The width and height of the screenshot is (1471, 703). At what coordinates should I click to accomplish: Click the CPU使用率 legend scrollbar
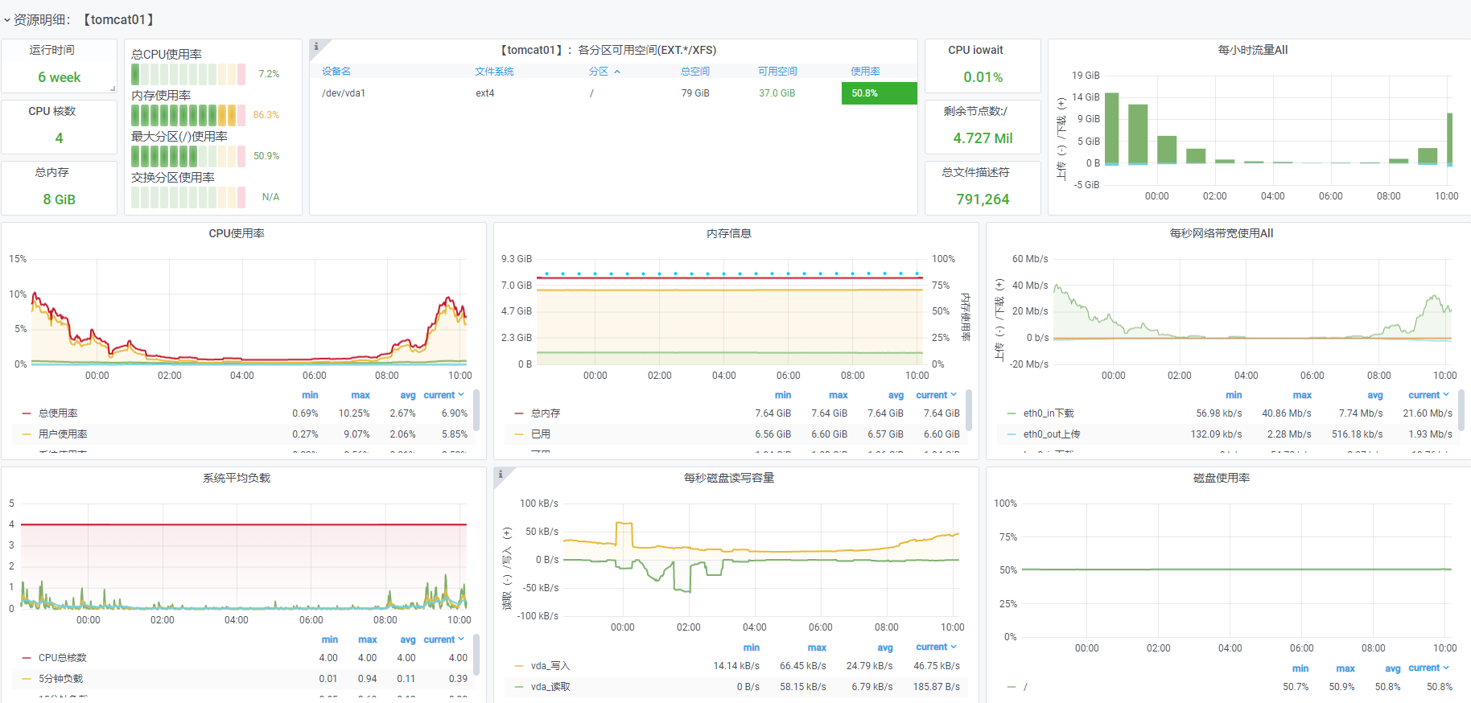(476, 410)
